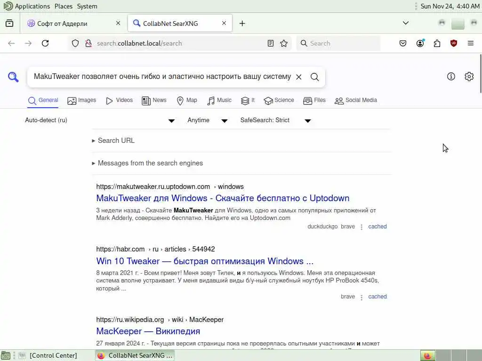The image size is (482, 361).
Task: Open the System menu
Action: pos(87,6)
